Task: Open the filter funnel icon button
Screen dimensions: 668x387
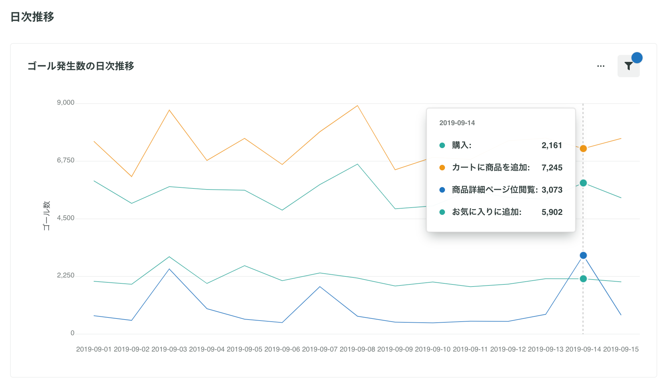Action: point(628,66)
